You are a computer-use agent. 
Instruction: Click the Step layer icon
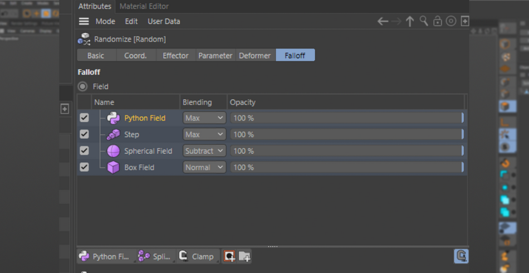point(114,135)
